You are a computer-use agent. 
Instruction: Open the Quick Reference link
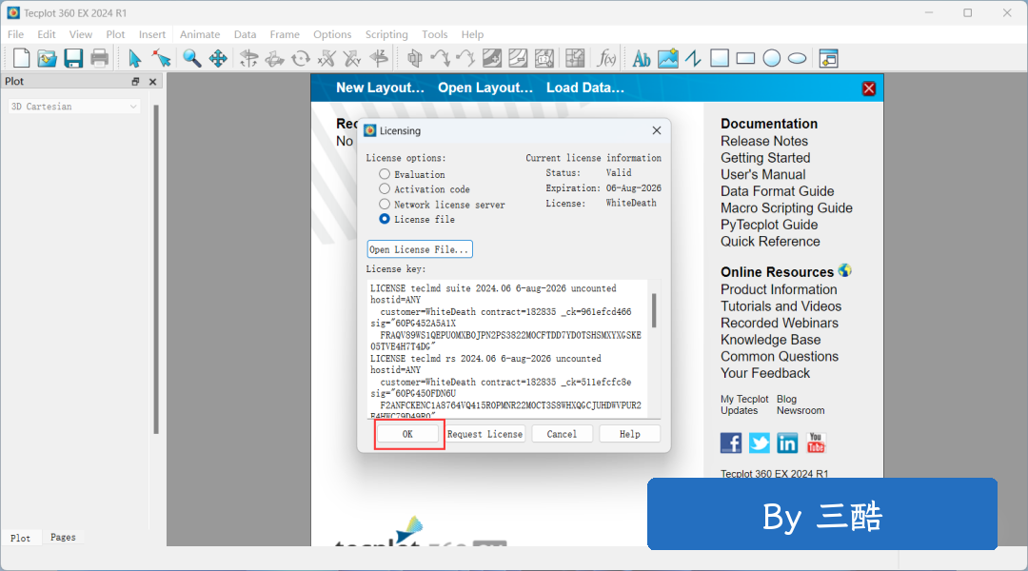click(x=770, y=242)
